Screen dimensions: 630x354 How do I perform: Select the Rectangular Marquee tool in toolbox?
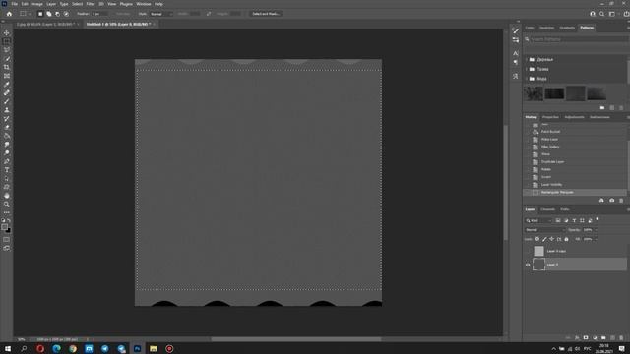click(7, 41)
